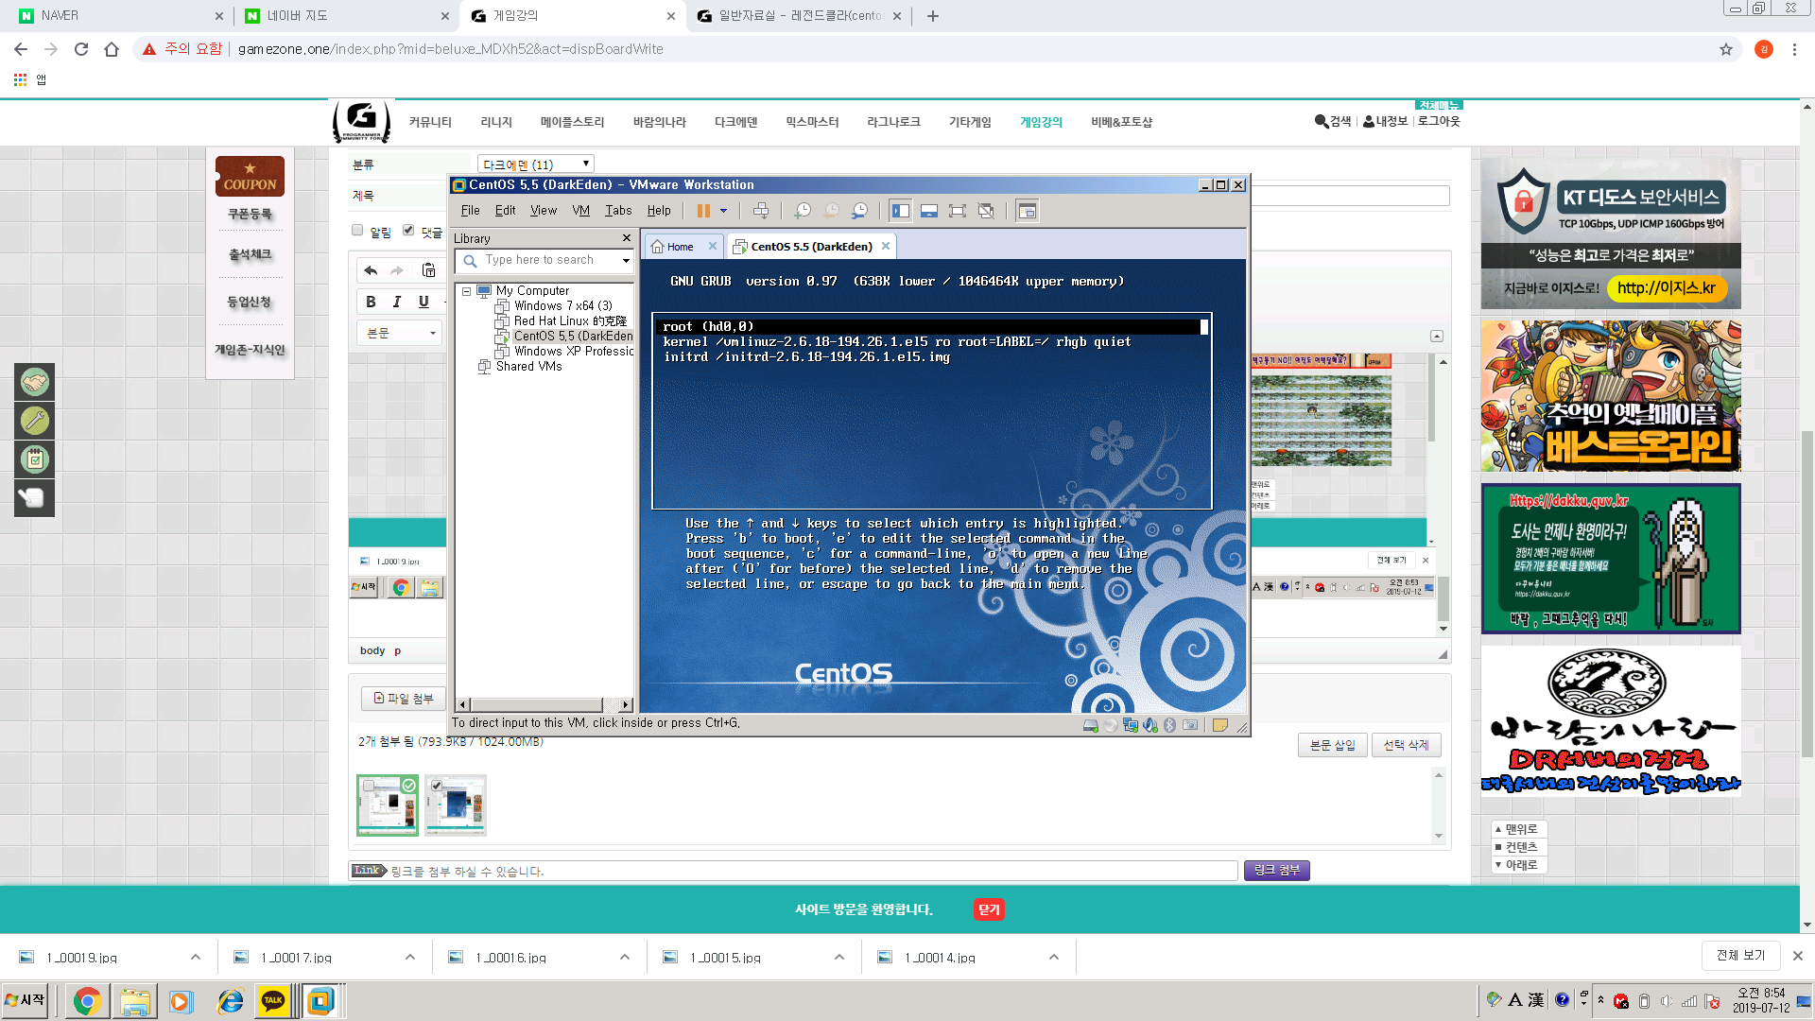Open the VMware View menu
The height and width of the screenshot is (1021, 1815).
[x=544, y=211]
